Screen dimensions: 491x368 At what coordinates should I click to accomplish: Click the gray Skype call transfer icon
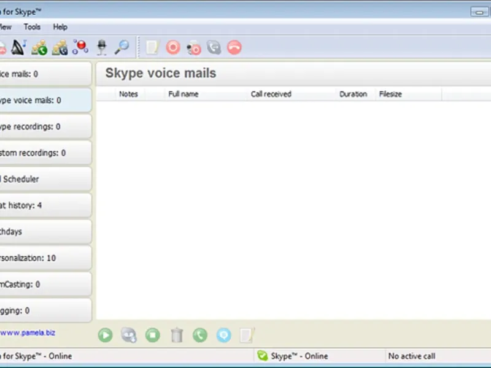point(214,48)
